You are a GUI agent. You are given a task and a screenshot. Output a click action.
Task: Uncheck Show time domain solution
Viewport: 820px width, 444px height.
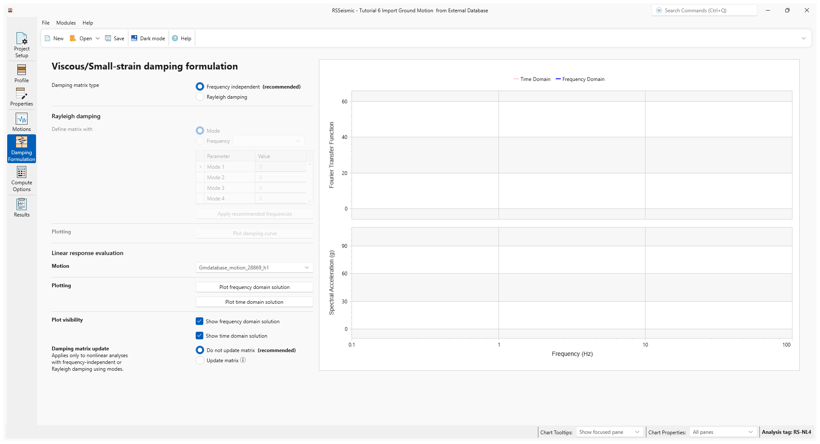[199, 336]
